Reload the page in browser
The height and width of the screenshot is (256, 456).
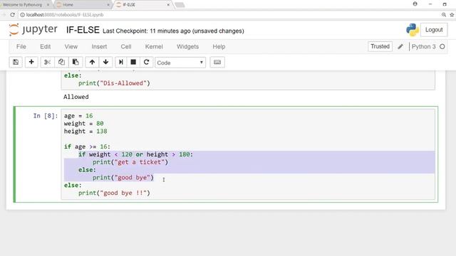point(13,14)
